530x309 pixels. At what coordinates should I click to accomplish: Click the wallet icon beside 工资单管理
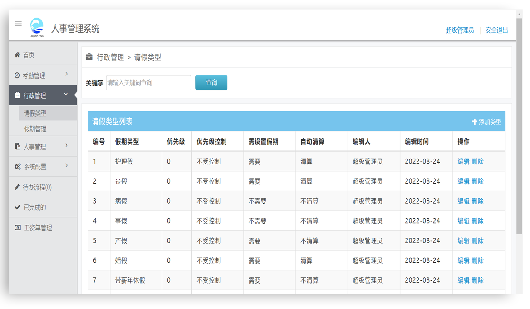pos(17,228)
